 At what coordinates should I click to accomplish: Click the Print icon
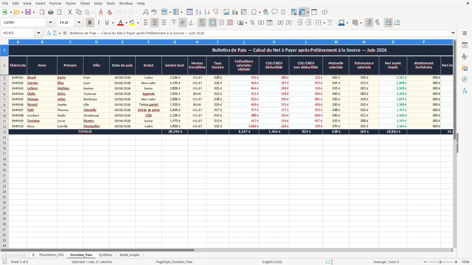point(51,12)
